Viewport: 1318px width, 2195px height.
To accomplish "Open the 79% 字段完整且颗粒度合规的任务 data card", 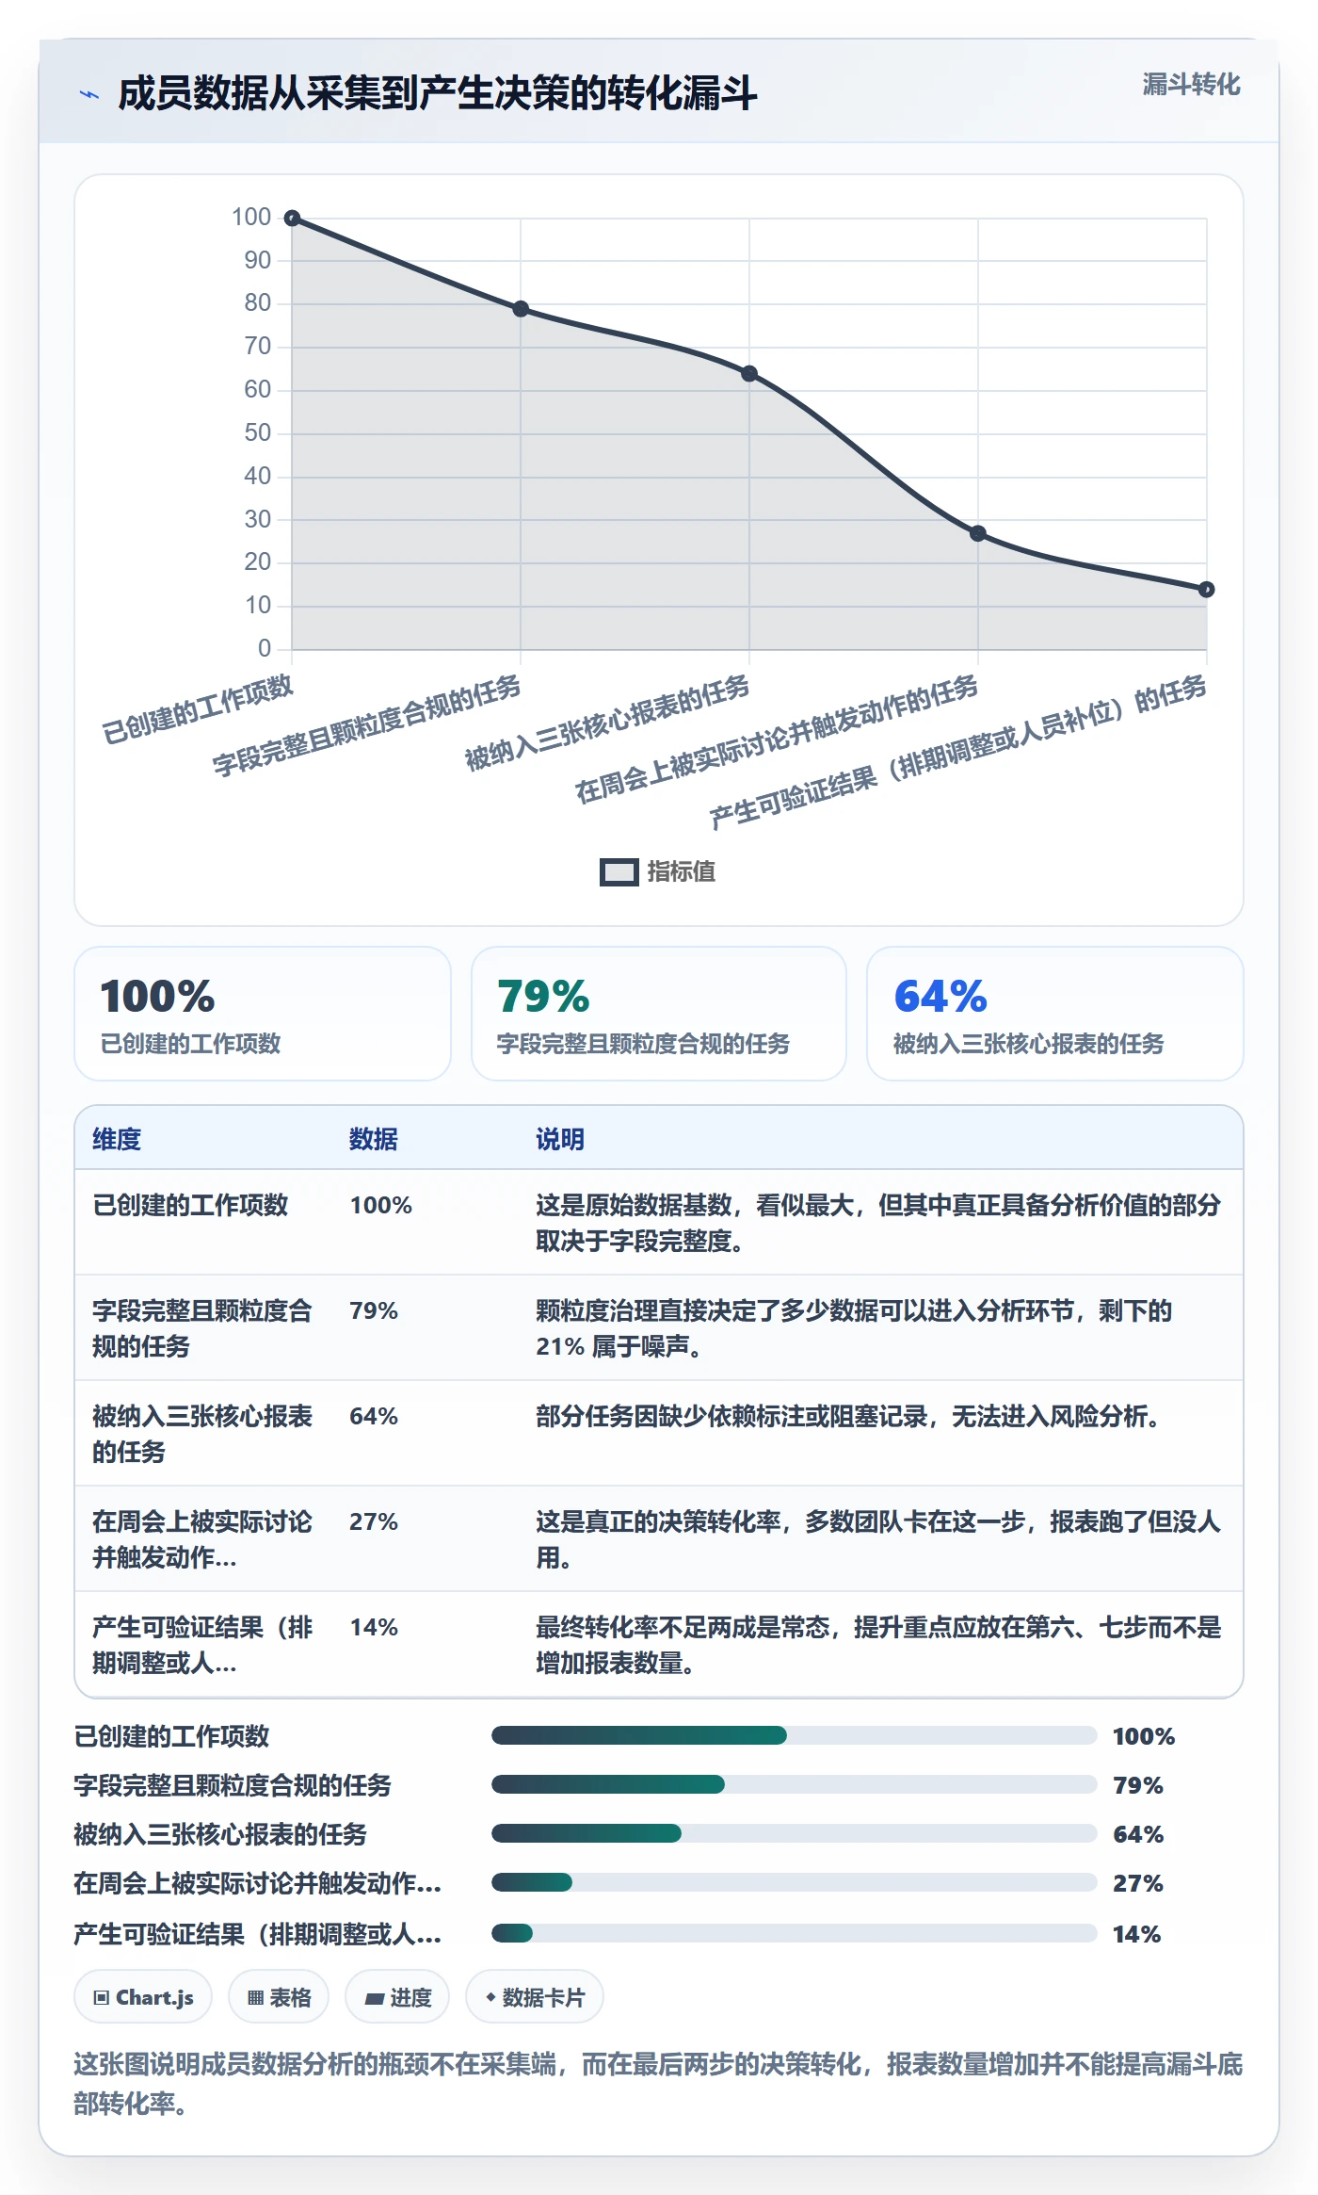I will coord(659,1014).
